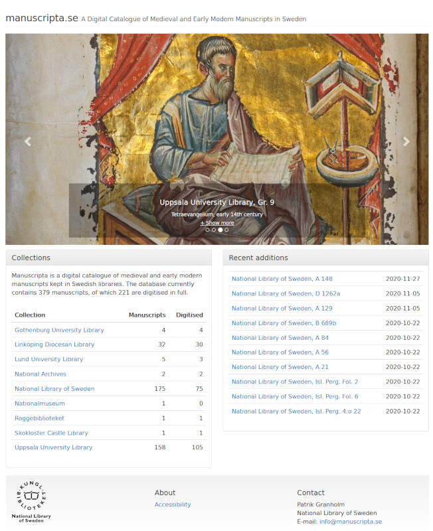
Task: Open the National Archives collection
Action: pos(41,374)
